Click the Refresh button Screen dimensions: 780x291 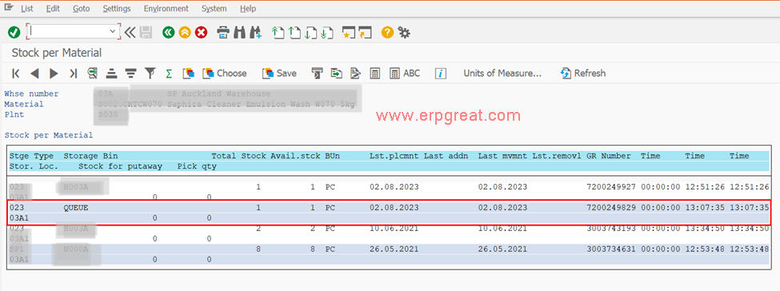pyautogui.click(x=583, y=73)
